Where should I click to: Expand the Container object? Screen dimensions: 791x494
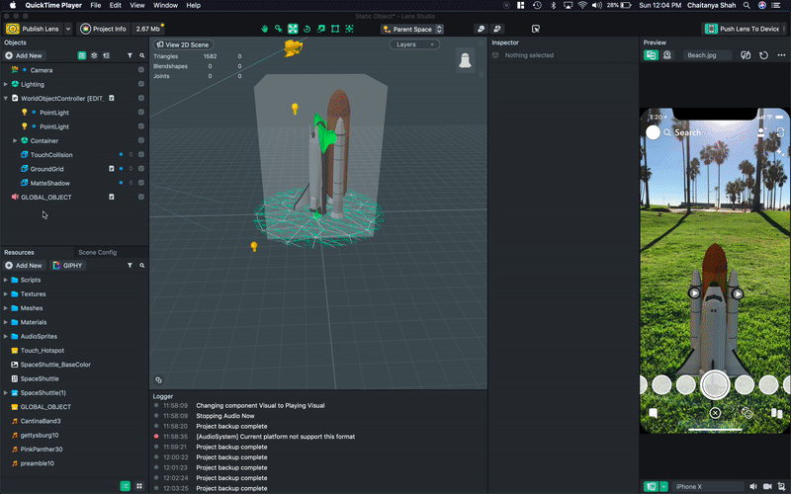[x=15, y=140]
